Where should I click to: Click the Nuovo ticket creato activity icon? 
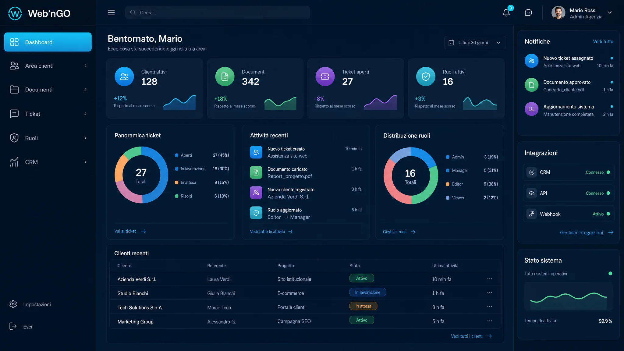(x=256, y=152)
